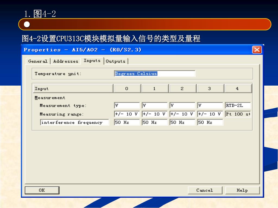Open Help for this dialog

click(242, 190)
